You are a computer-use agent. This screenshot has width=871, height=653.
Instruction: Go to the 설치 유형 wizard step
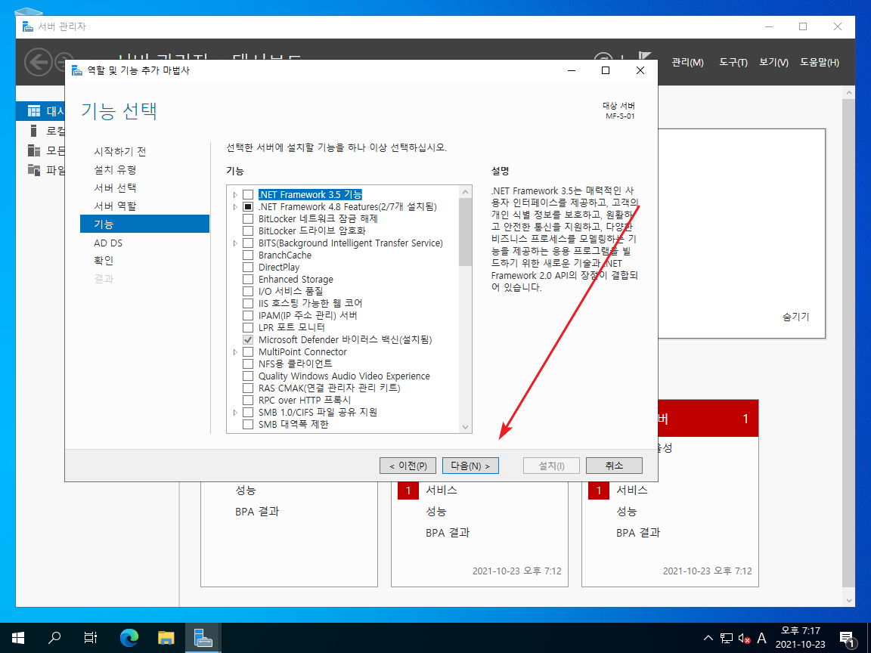coord(115,170)
